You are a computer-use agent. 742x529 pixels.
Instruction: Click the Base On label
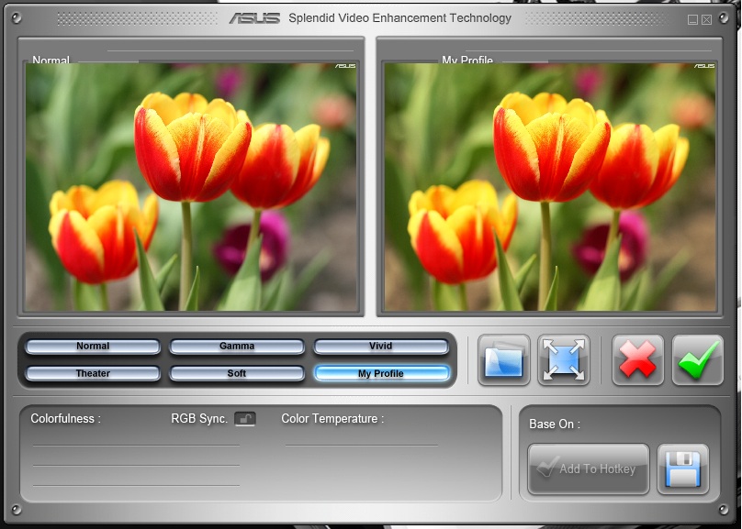555,424
